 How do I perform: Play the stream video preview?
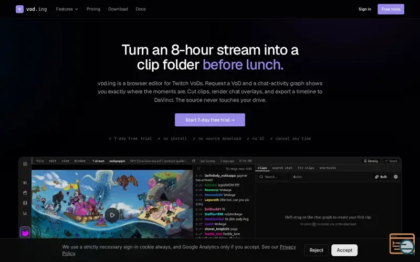(x=112, y=215)
